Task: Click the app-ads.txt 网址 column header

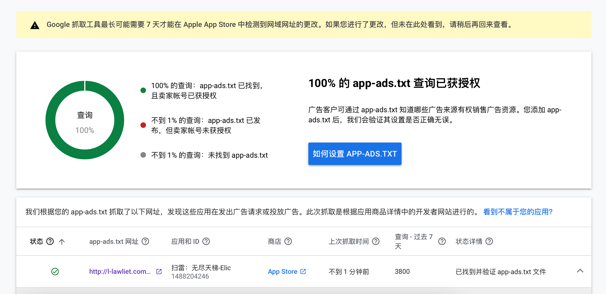Action: click(x=114, y=241)
